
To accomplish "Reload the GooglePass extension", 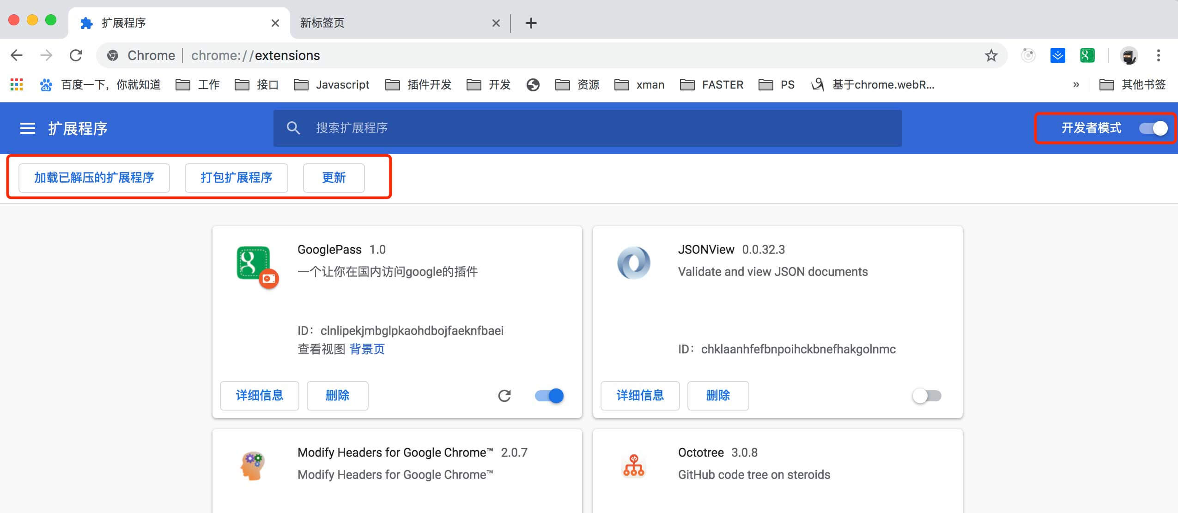I will coord(504,396).
